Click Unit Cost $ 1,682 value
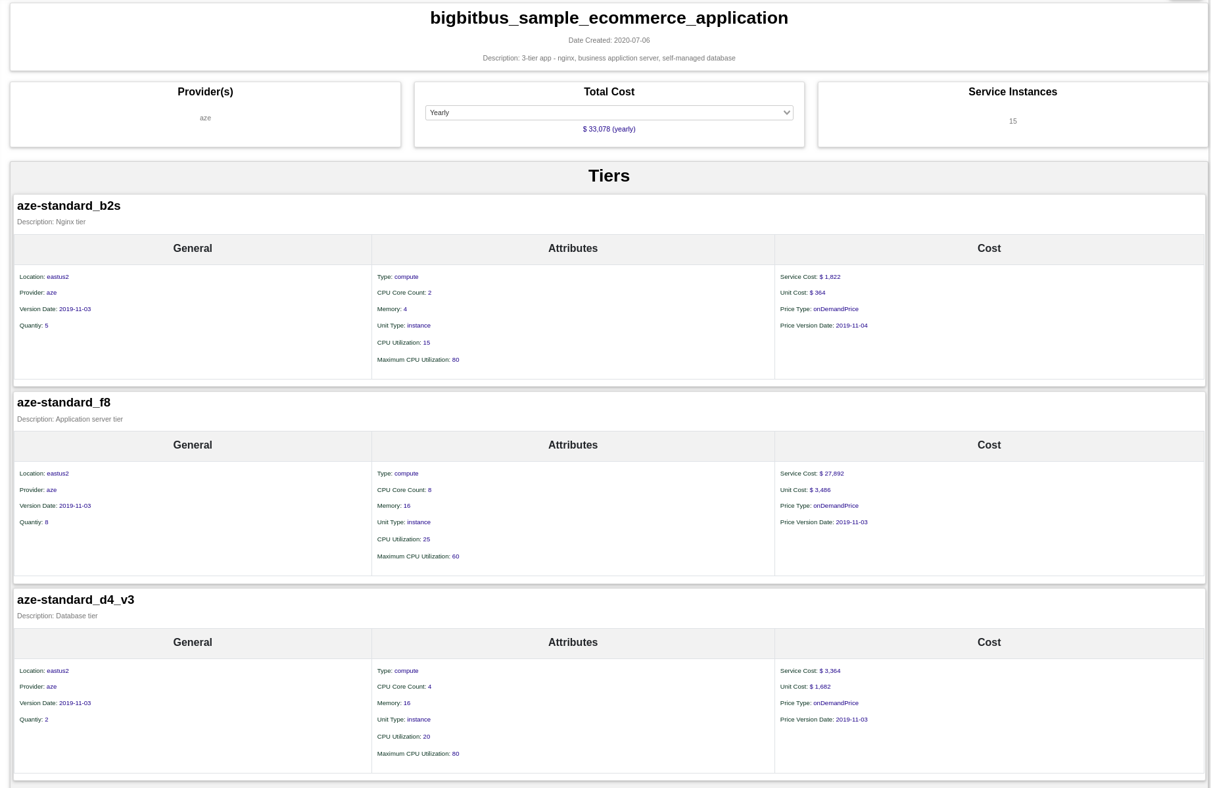This screenshot has width=1211, height=788. pos(820,687)
